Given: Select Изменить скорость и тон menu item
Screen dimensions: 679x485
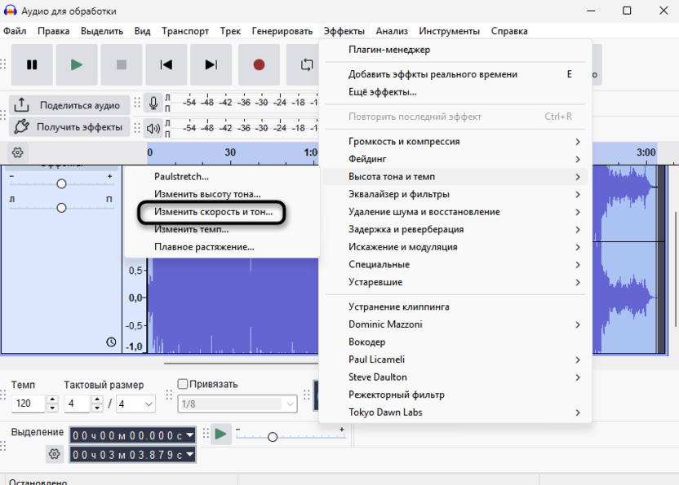Looking at the screenshot, I should pos(213,212).
